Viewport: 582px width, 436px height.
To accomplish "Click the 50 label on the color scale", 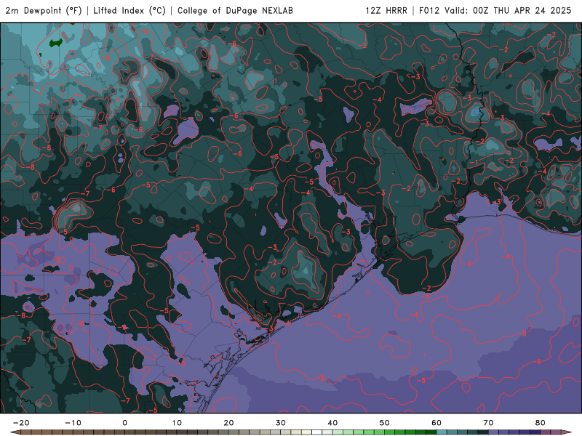I will point(385,423).
